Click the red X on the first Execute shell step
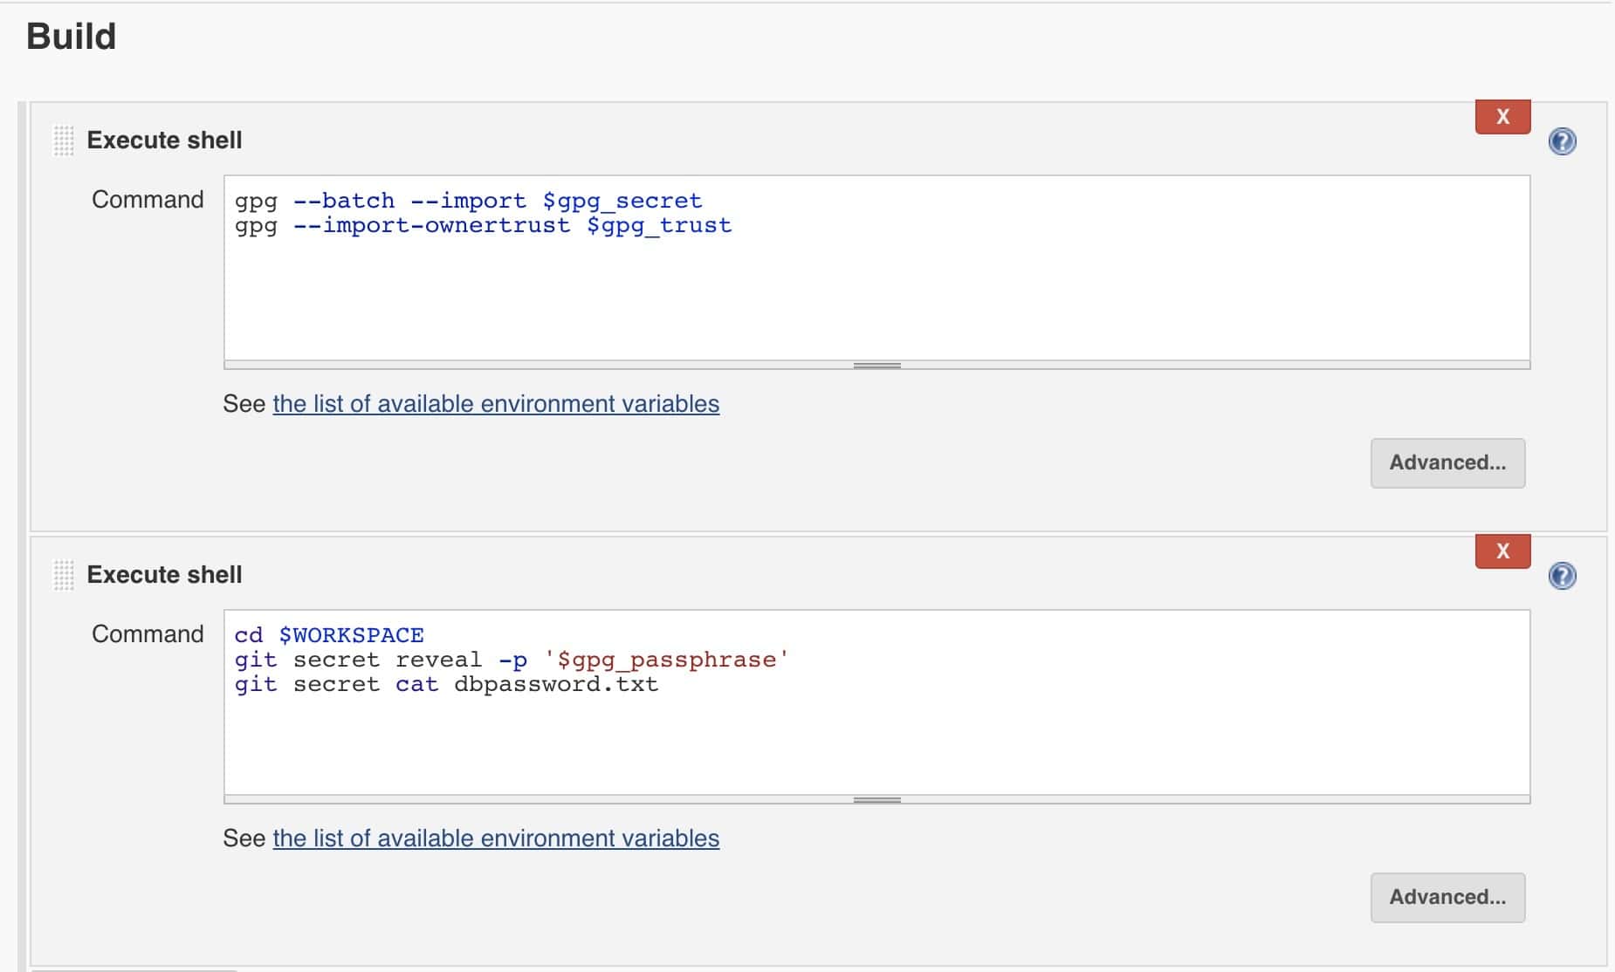Viewport: 1615px width, 972px height. coord(1502,116)
